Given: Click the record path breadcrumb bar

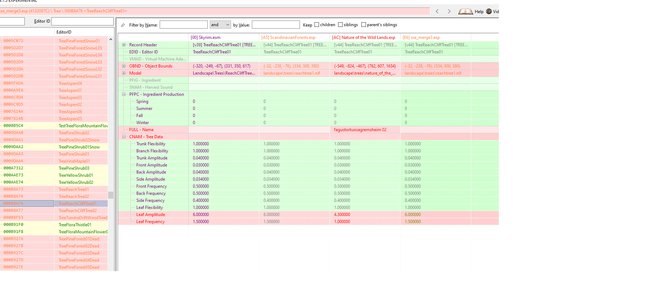Looking at the screenshot, I should pyautogui.click(x=215, y=11).
